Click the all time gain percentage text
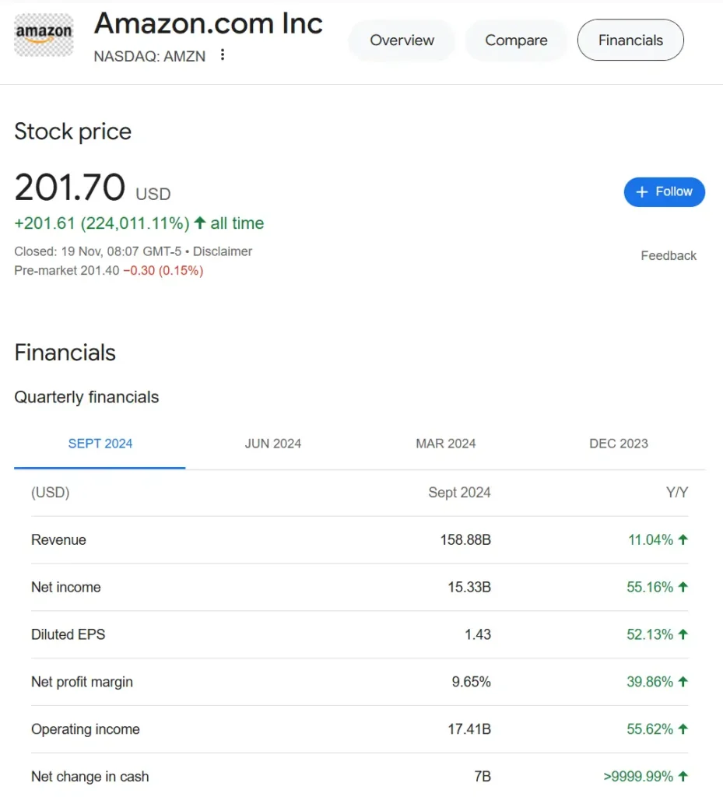 [x=139, y=223]
